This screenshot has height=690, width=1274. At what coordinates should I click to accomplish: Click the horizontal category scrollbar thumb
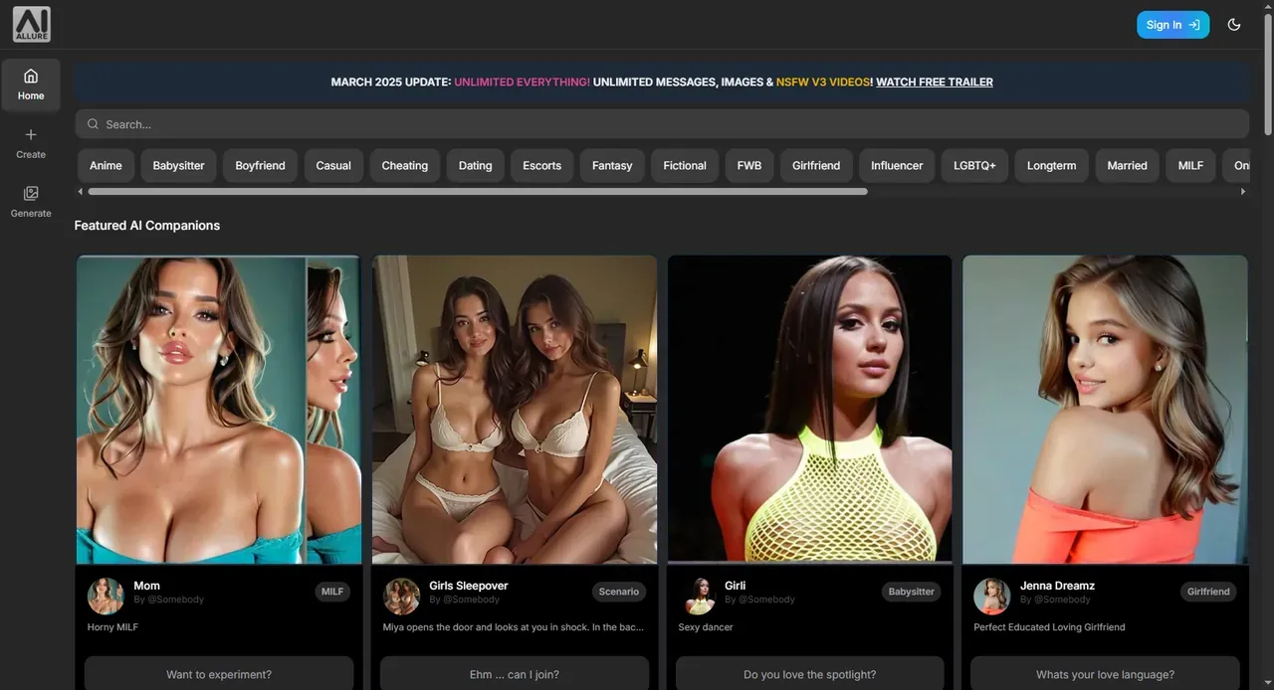point(478,191)
